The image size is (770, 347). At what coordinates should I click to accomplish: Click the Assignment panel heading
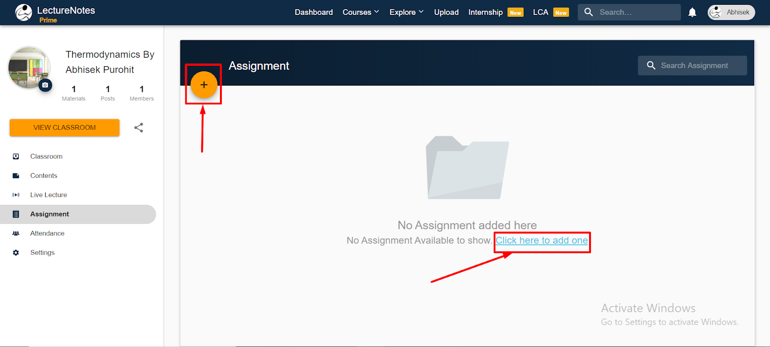259,66
